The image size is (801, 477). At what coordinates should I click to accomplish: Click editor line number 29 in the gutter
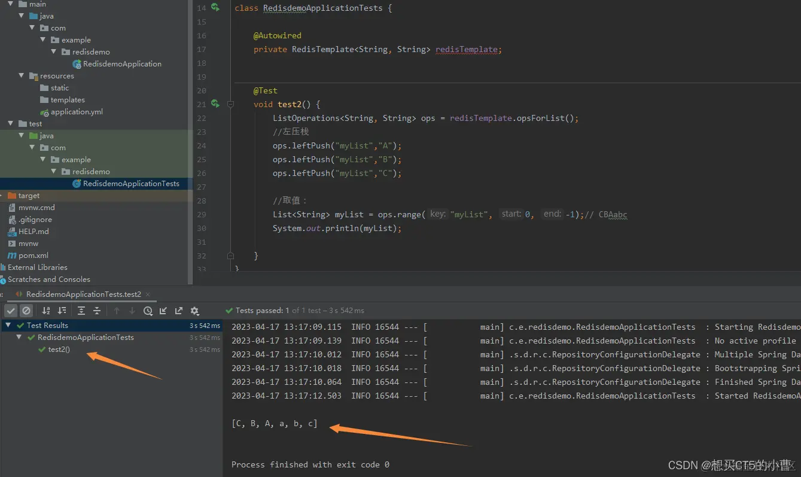[201, 215]
